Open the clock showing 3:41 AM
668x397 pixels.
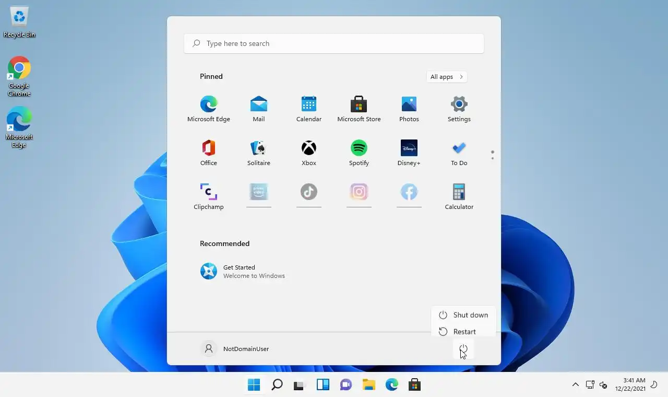[x=630, y=384]
